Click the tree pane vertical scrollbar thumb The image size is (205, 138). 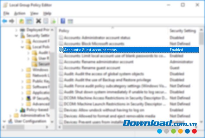tap(52, 80)
